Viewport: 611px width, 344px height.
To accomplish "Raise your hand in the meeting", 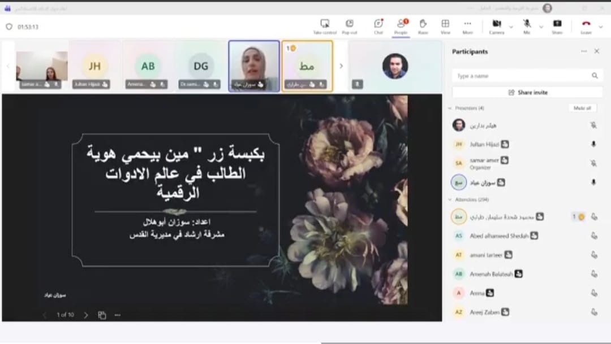I will click(x=423, y=24).
